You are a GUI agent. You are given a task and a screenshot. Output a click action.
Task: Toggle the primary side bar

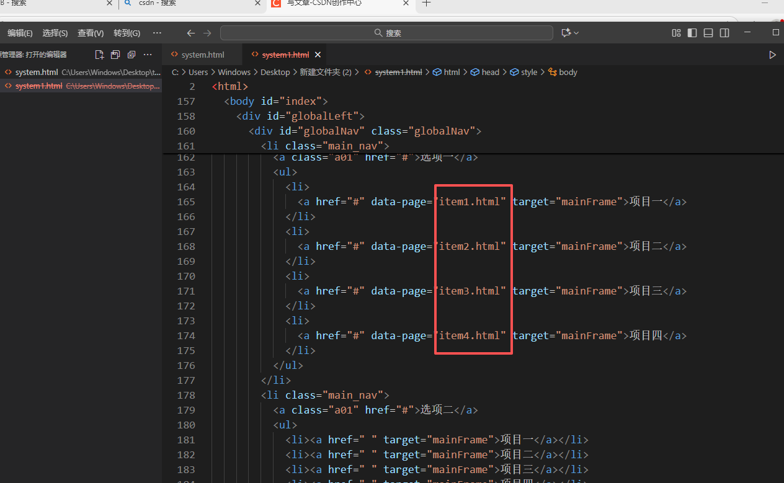pyautogui.click(x=692, y=33)
